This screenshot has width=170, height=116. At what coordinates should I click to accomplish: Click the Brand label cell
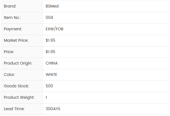click(10, 6)
